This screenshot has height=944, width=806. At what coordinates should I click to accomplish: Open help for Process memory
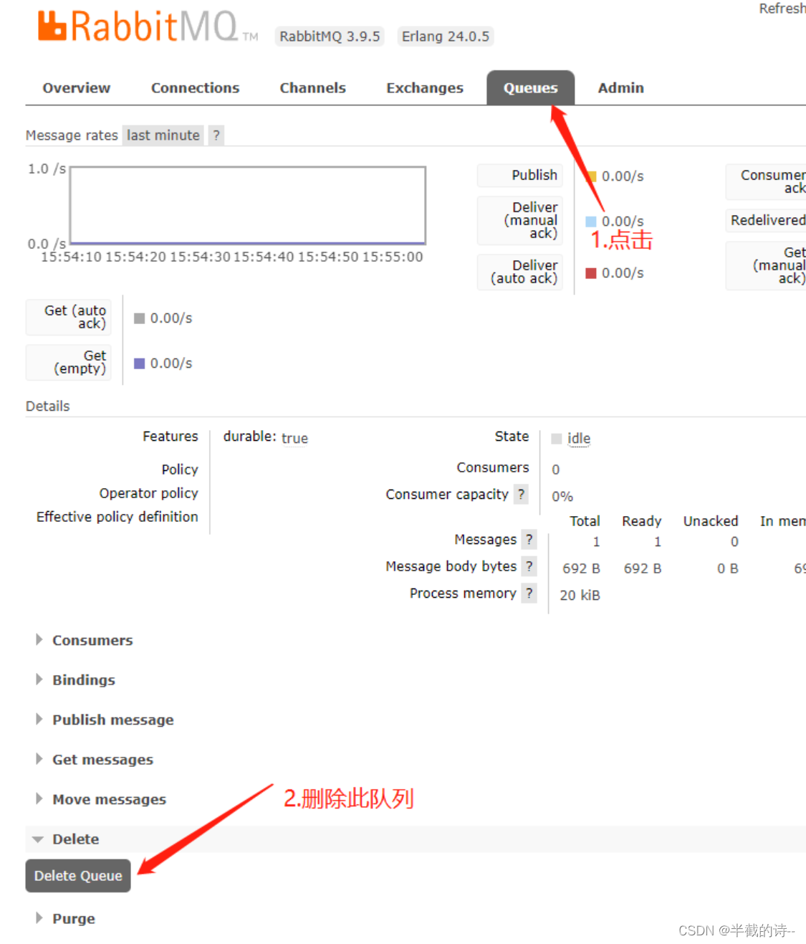coord(529,593)
